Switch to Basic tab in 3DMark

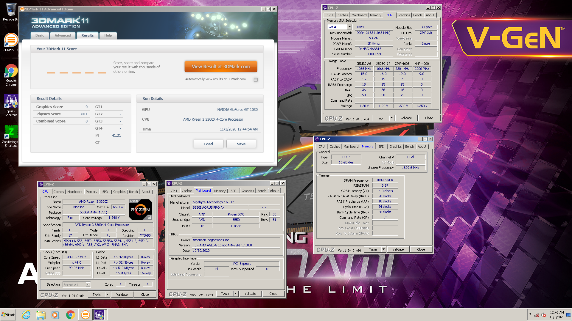click(x=40, y=35)
